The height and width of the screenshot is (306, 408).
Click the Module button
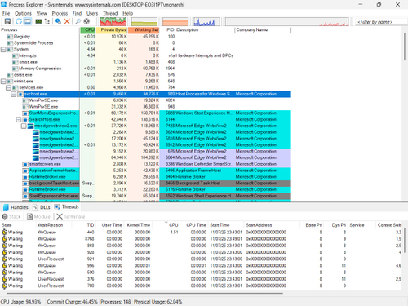point(38,217)
